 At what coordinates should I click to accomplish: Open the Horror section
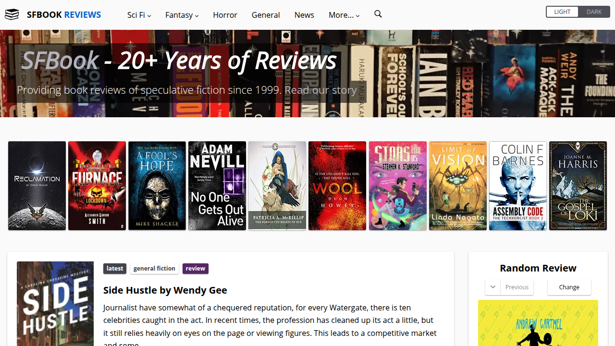click(x=225, y=15)
